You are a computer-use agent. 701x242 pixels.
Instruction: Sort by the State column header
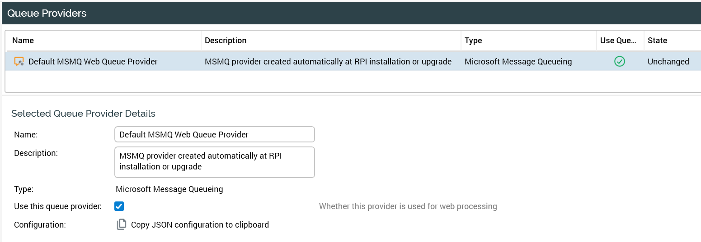[657, 41]
